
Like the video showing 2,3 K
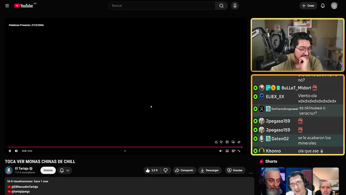[x=152, y=170]
